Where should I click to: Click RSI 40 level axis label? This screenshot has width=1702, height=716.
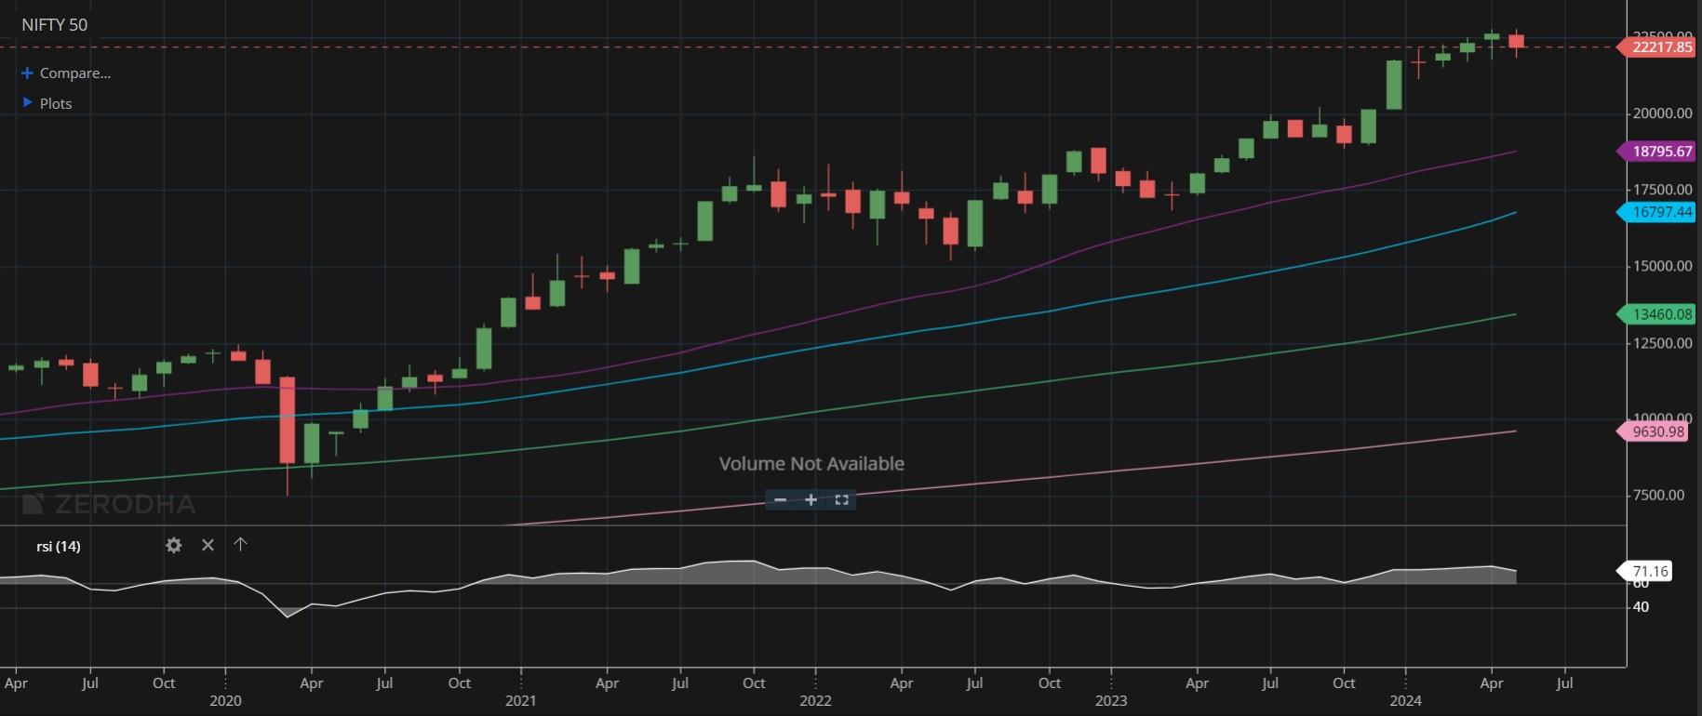click(x=1641, y=607)
